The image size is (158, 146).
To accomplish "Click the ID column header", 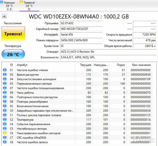I will coord(12,65).
